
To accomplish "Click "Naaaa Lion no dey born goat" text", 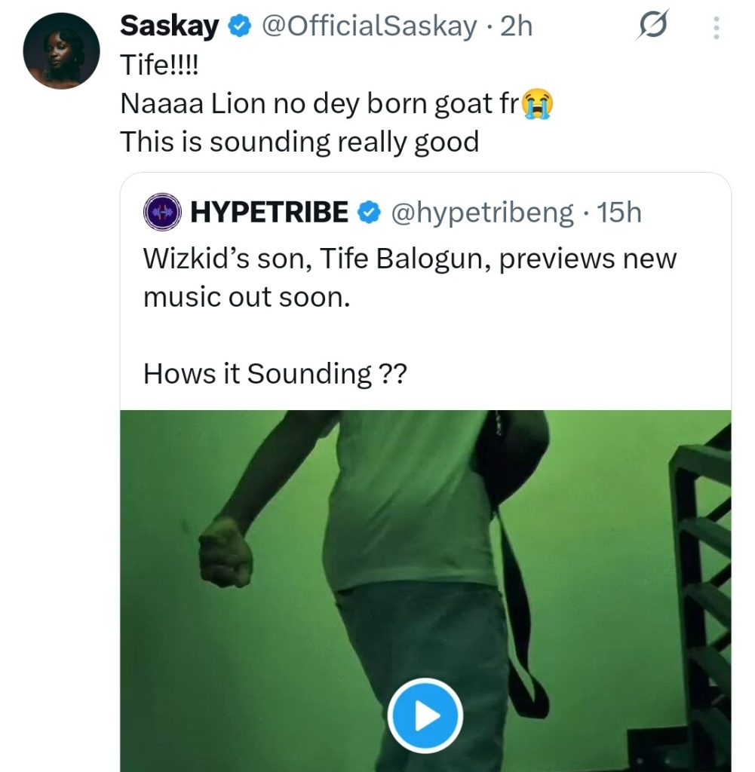I will [x=317, y=104].
